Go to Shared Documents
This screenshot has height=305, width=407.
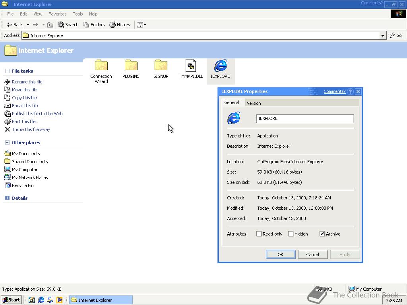coord(30,162)
